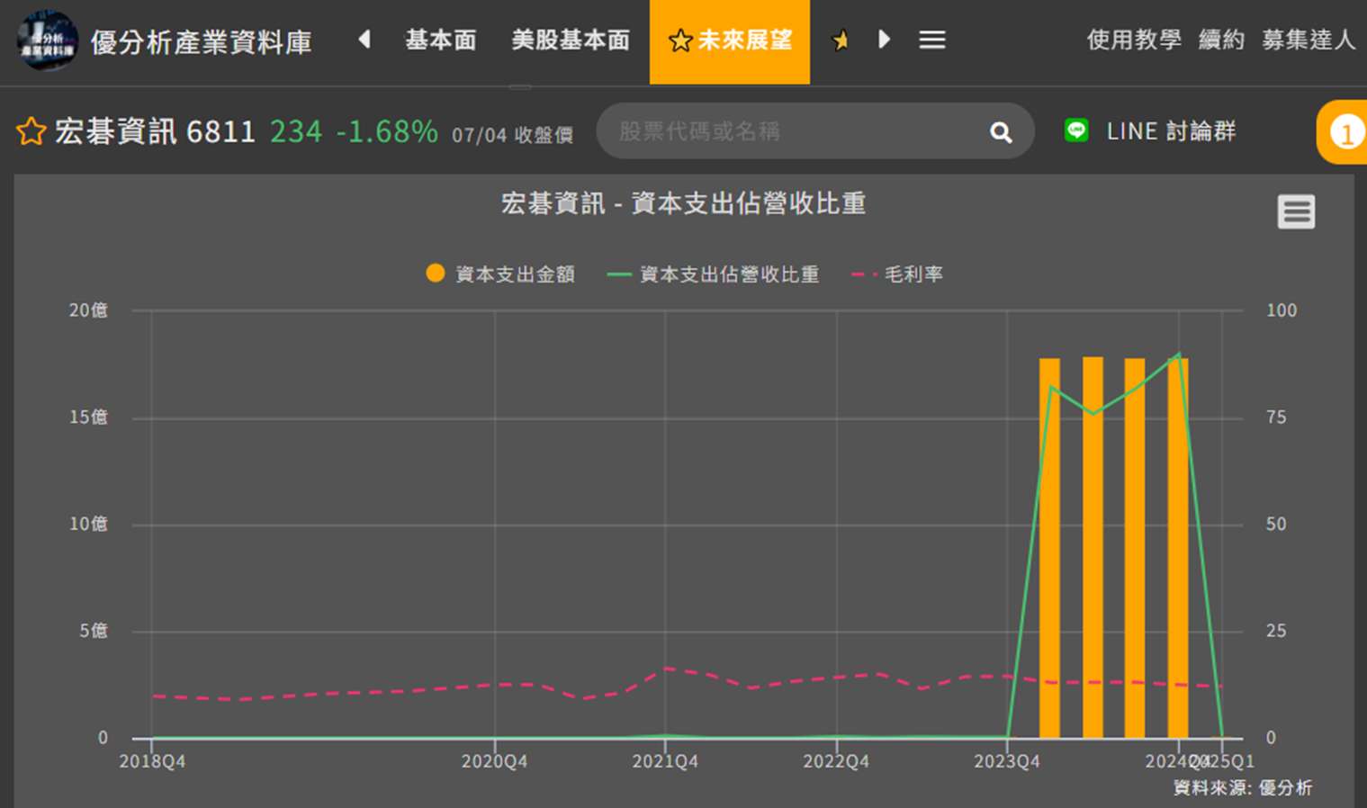Image resolution: width=1367 pixels, height=808 pixels.
Task: Click the left arrow to shift tabs back
Action: tap(364, 40)
